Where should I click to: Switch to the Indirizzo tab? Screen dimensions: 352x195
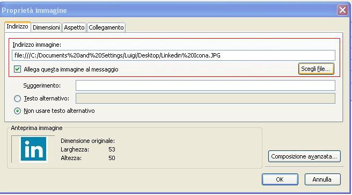click(18, 27)
